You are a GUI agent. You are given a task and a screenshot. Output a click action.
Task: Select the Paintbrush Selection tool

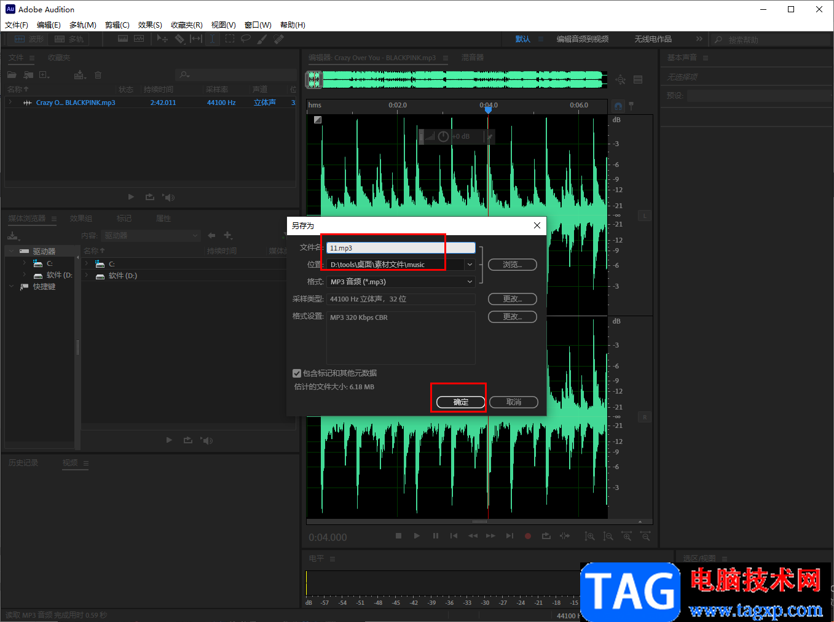(x=262, y=39)
